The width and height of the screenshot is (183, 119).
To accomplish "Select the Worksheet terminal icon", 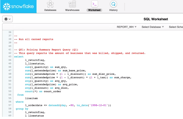I will click(x=94, y=4).
